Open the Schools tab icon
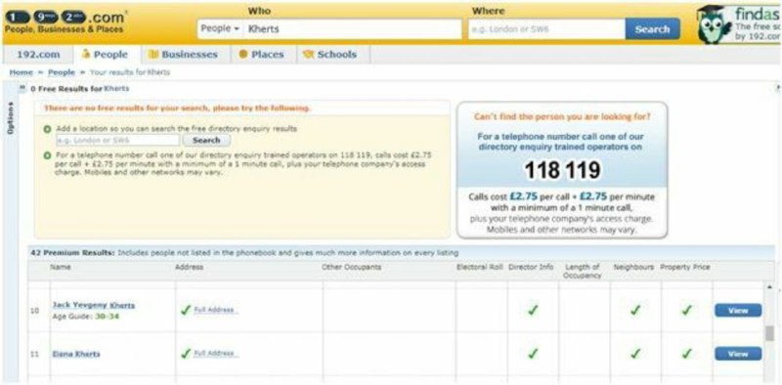782x385 pixels. pos(308,55)
